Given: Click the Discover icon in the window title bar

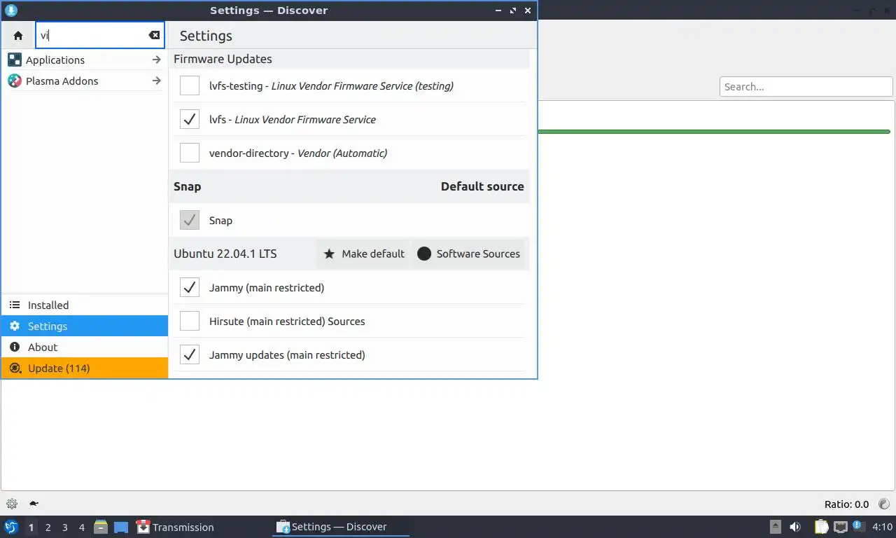Looking at the screenshot, I should click(10, 11).
